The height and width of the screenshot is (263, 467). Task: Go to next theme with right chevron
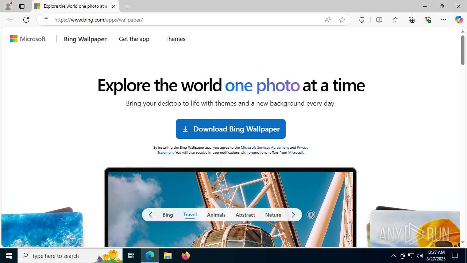[293, 215]
